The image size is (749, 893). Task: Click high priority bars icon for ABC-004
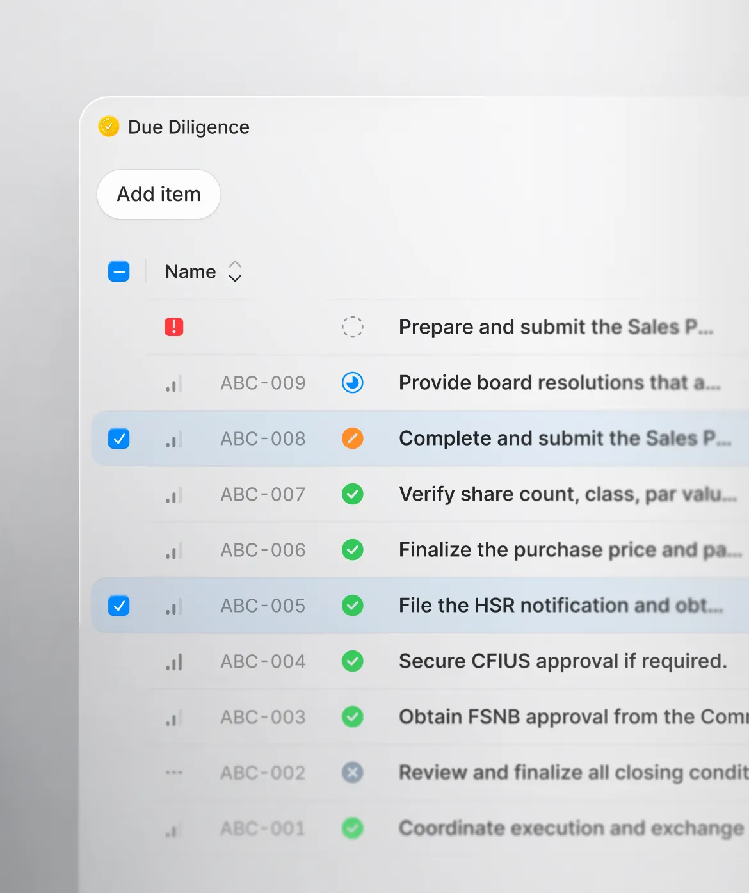point(174,662)
